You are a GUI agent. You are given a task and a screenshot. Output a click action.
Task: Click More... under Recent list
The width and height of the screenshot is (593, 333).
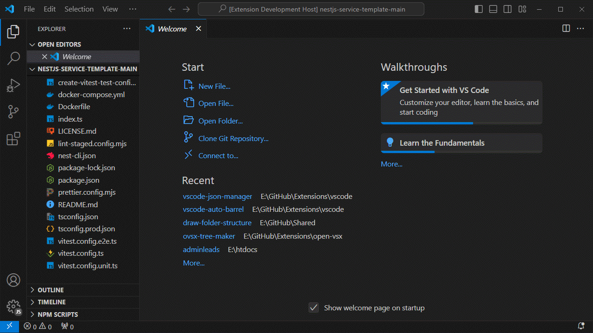click(x=194, y=263)
